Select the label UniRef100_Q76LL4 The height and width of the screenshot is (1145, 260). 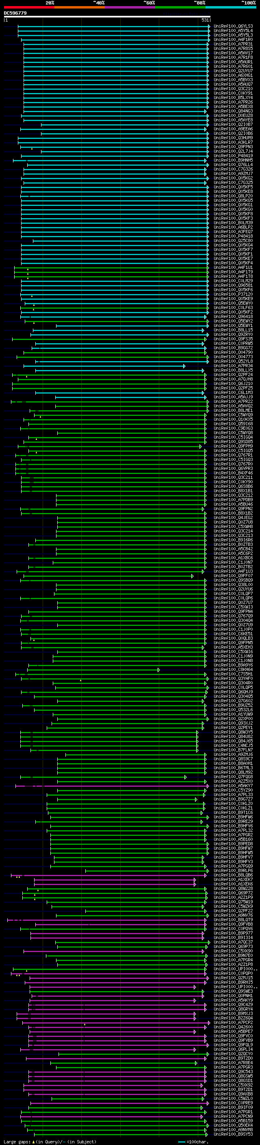click(x=233, y=165)
